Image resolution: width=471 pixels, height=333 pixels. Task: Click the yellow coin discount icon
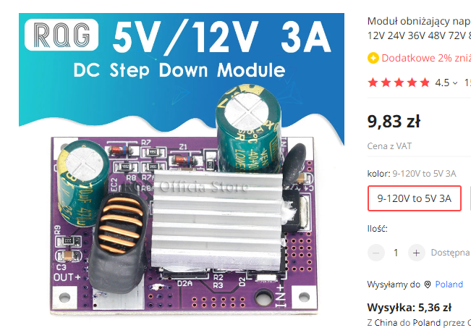373,58
